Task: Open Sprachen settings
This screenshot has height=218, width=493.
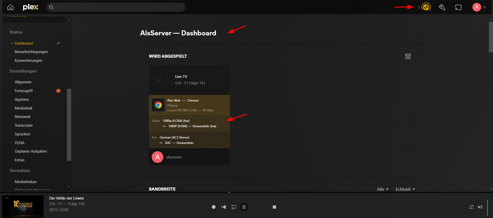Action: [x=22, y=134]
